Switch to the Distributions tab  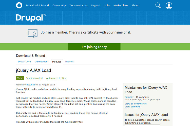[x=42, y=61]
